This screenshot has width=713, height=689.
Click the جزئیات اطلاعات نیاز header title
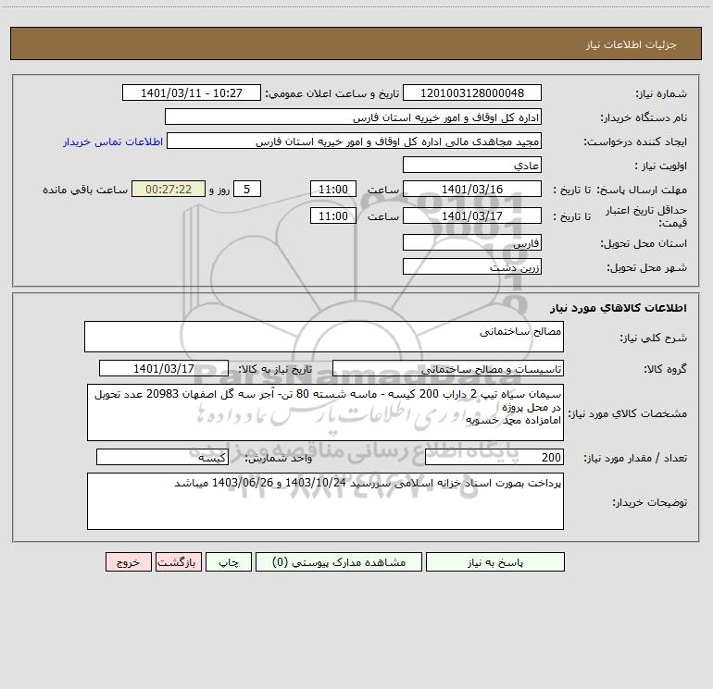pyautogui.click(x=632, y=44)
